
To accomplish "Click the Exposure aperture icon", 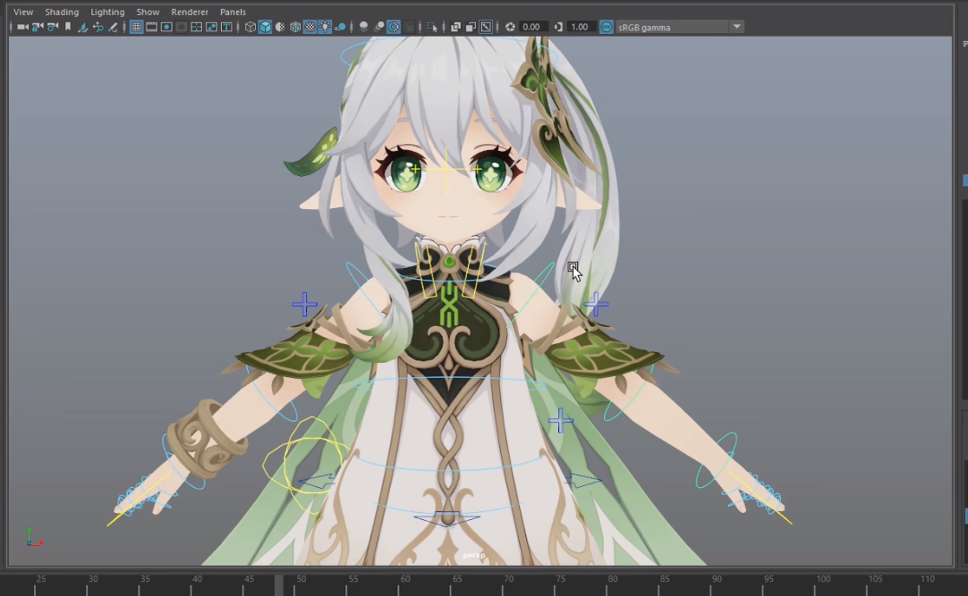I will [510, 27].
